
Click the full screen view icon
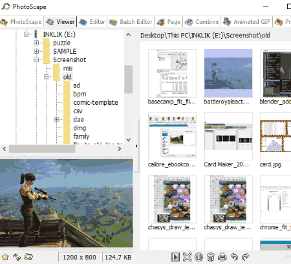click(187, 257)
